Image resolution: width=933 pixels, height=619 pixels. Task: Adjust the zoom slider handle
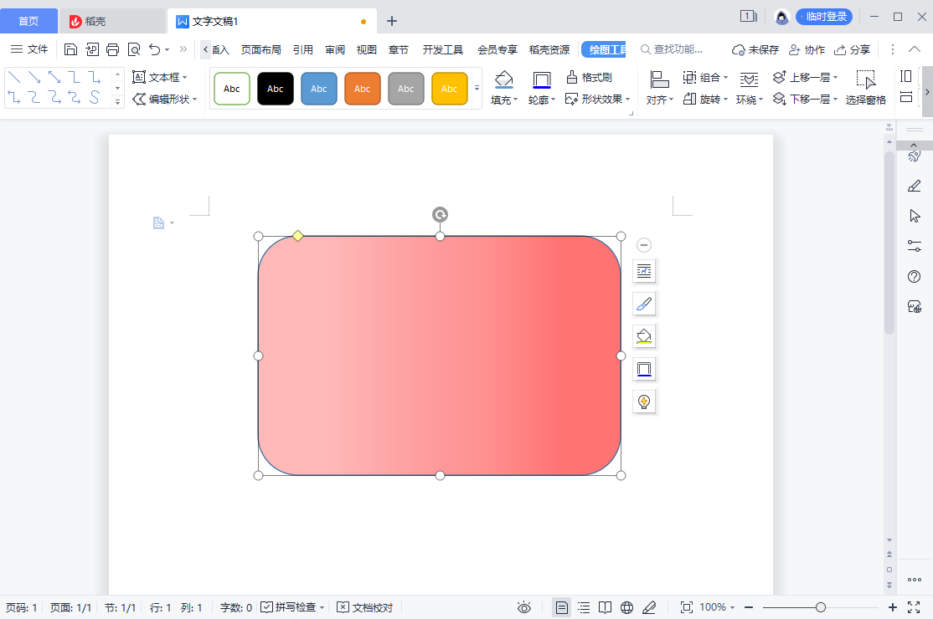821,607
